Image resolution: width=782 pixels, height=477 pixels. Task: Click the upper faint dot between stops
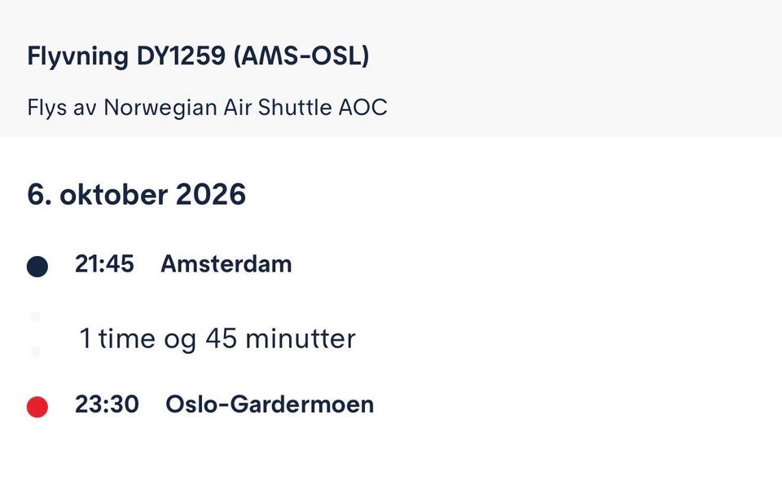[x=35, y=316]
